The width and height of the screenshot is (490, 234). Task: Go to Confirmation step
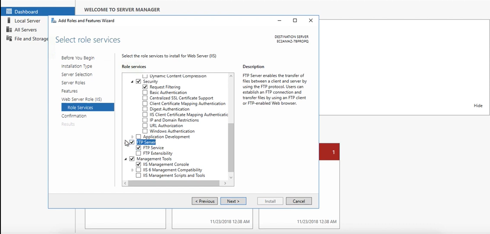click(x=74, y=116)
